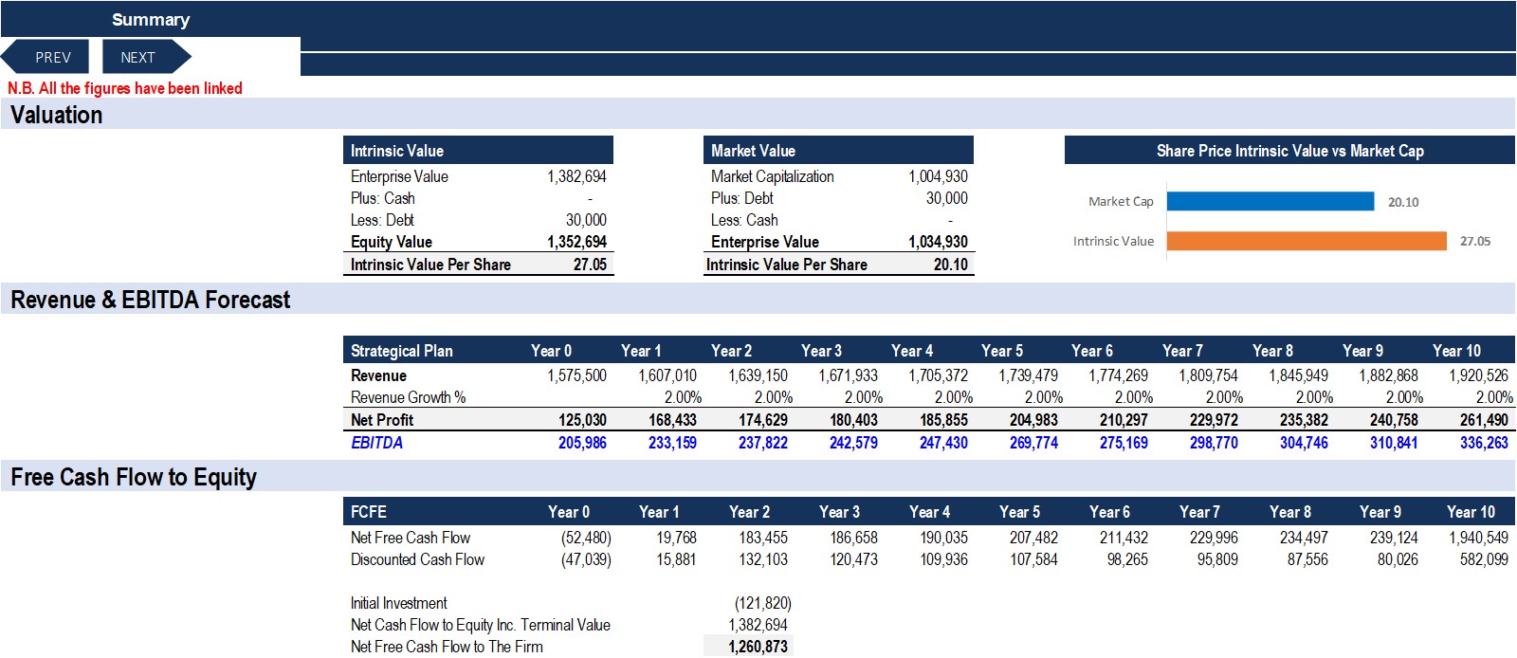This screenshot has width=1517, height=658.
Task: Select Equity Value 1,352,694 cell
Action: [x=576, y=242]
